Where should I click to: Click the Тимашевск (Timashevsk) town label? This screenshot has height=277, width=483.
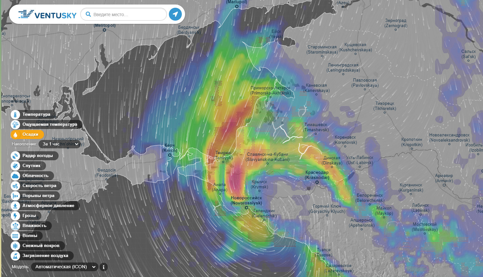(x=316, y=127)
